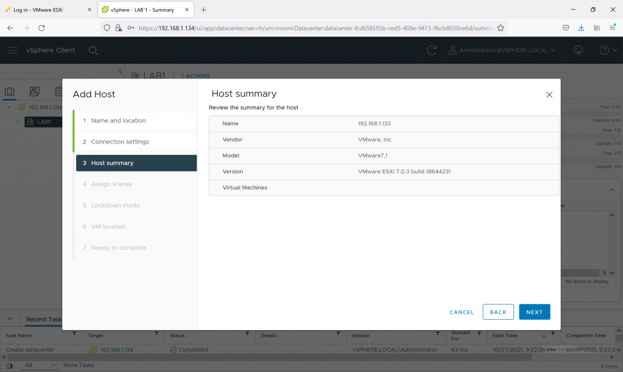The height and width of the screenshot is (372, 623).
Task: Open the More Tasks link
Action: [78, 365]
